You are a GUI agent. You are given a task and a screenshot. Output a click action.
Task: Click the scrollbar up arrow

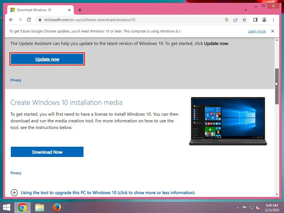coord(277,40)
